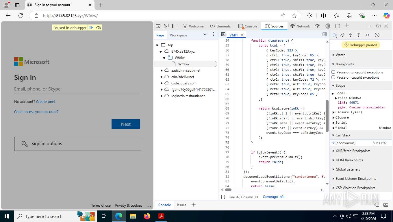Screen dimensions: 393x222
Task: Expand the Closure (yAaZ) scope
Action: point(333,112)
